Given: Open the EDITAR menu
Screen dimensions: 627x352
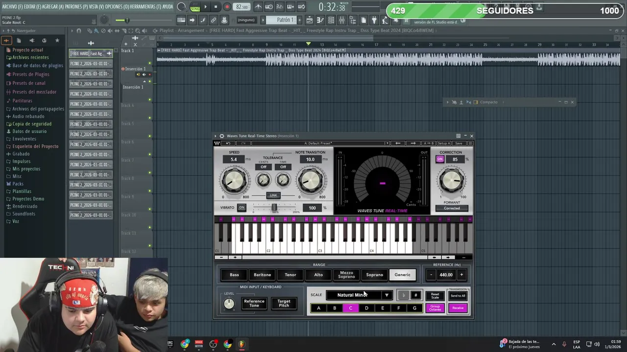Looking at the screenshot, I should tap(32, 6).
